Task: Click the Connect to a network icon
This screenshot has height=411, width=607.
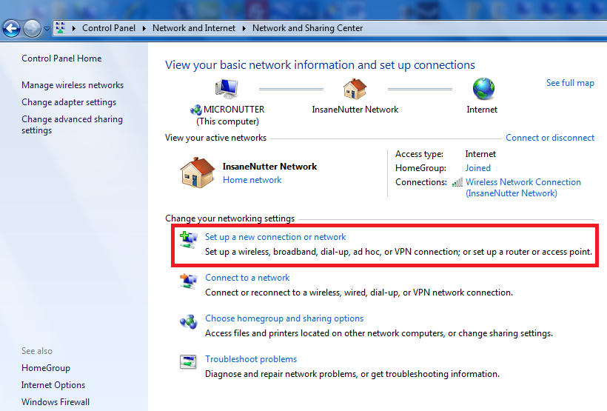Action: (x=189, y=281)
